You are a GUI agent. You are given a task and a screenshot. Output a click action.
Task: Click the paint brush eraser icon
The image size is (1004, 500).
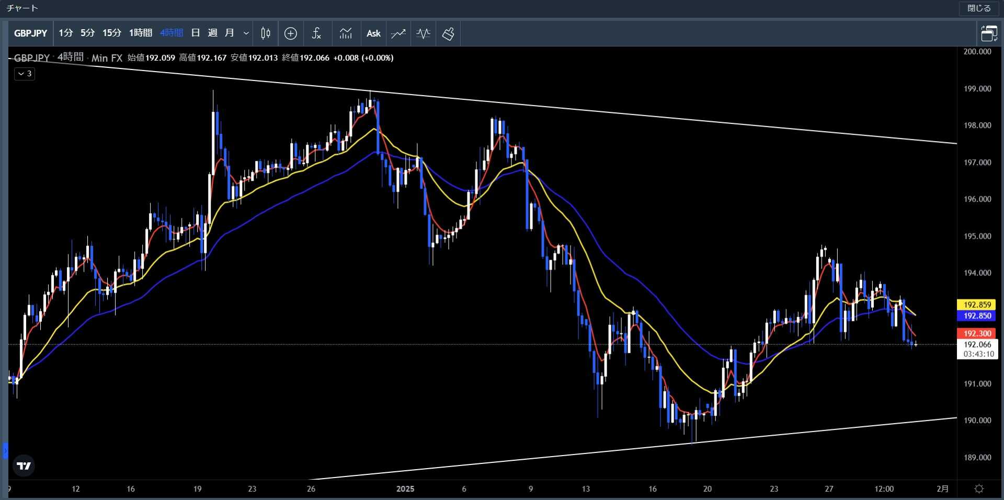[448, 33]
